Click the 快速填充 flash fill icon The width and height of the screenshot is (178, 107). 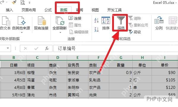click(173, 21)
